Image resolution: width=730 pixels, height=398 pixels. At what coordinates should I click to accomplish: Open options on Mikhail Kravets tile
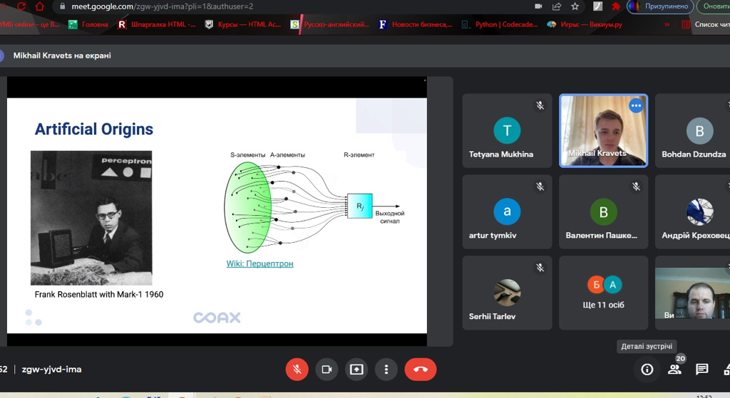(x=636, y=106)
